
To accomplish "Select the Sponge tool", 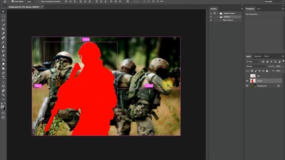I will (3, 68).
